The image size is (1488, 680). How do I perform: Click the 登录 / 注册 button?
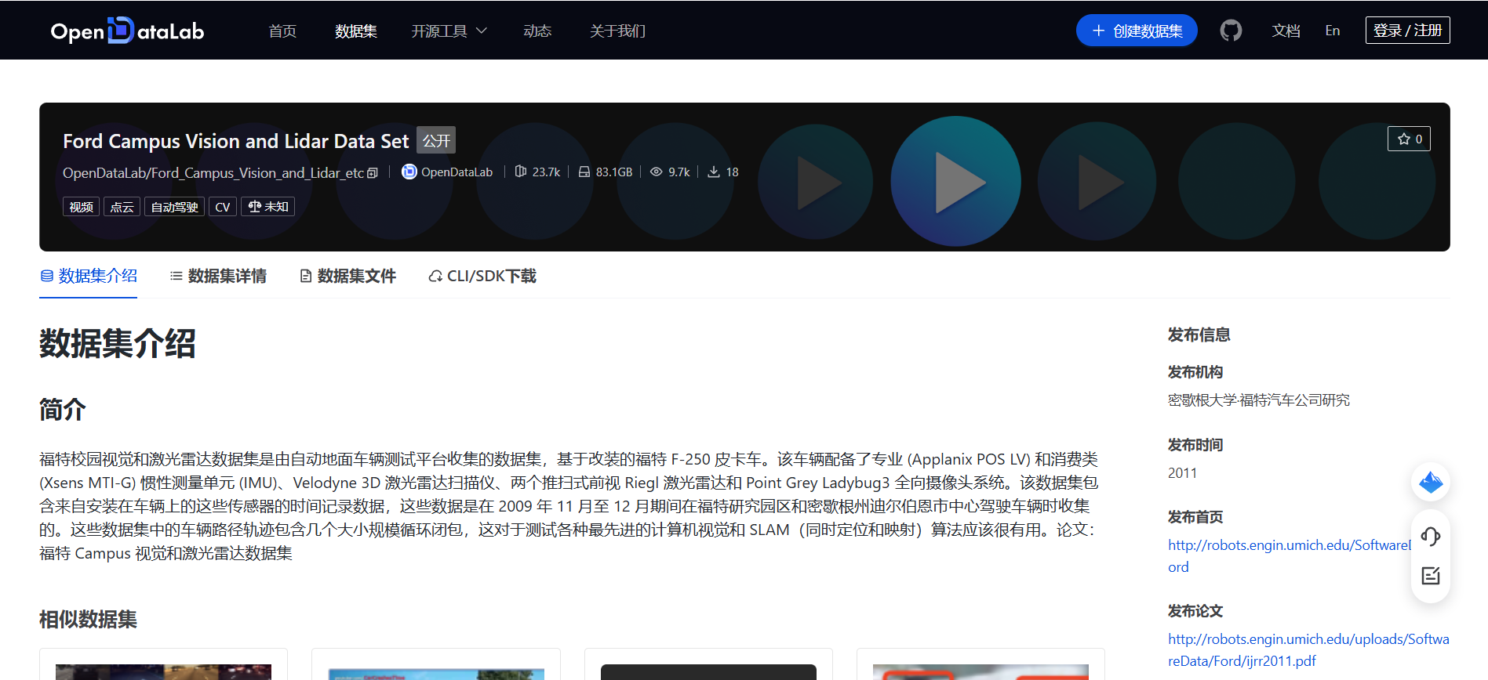tap(1407, 31)
